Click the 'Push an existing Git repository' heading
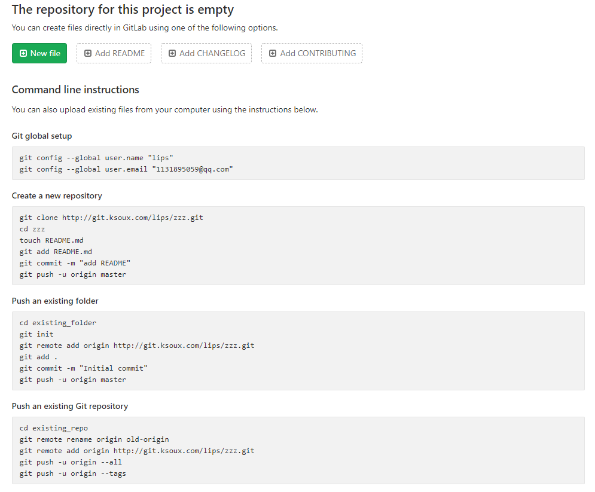The width and height of the screenshot is (595, 492). click(x=70, y=406)
